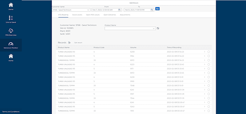Open the Terms and Conditions link

(11, 112)
